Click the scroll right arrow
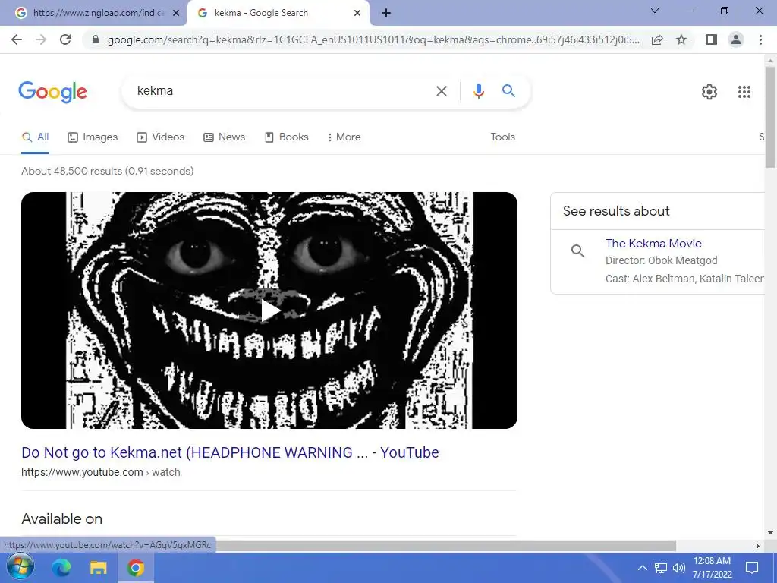The height and width of the screenshot is (583, 777). 758,546
